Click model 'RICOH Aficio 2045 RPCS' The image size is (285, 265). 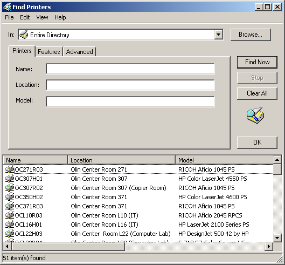210,215
